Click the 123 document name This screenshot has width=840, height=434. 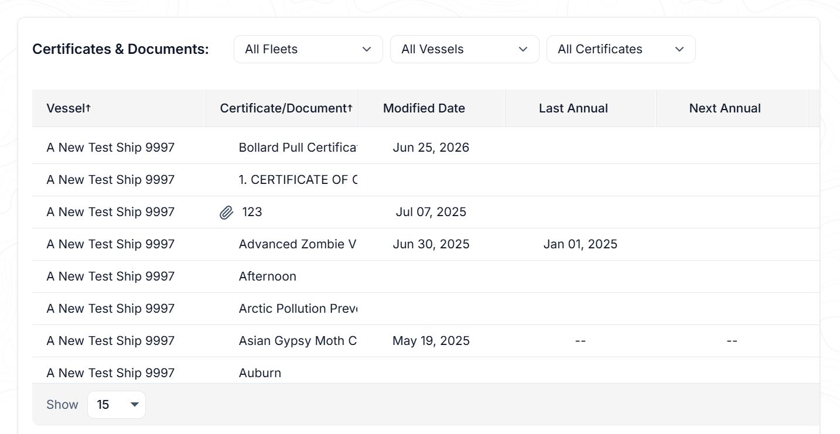click(252, 212)
